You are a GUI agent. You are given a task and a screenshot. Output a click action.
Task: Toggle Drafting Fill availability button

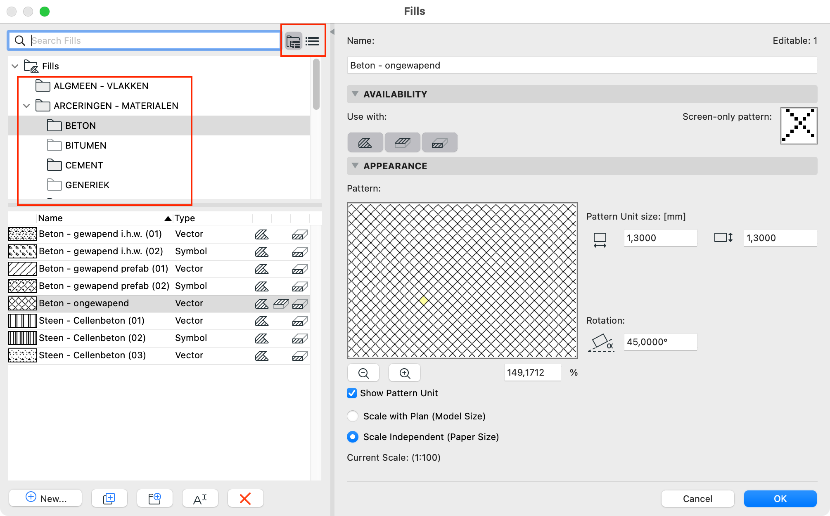coord(365,142)
